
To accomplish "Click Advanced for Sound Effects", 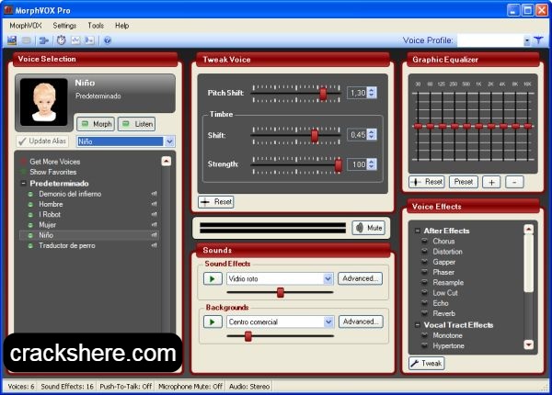I will click(360, 278).
